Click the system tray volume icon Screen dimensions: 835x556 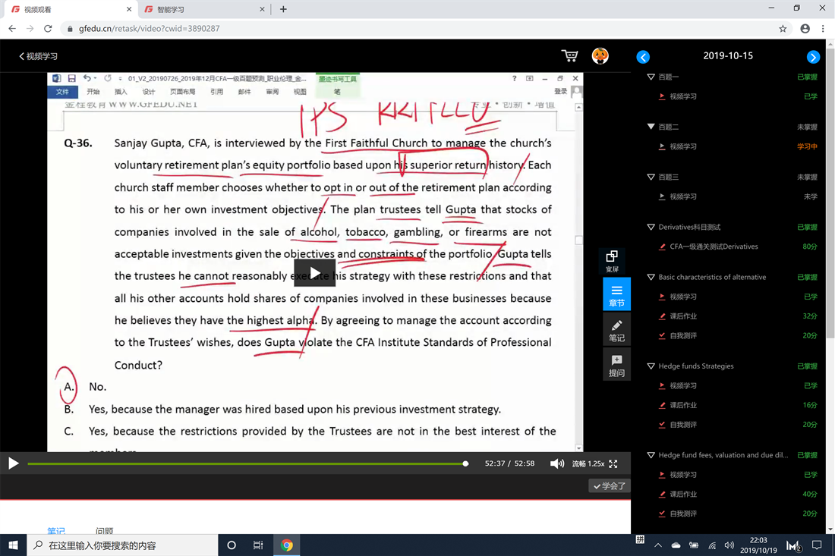click(729, 545)
